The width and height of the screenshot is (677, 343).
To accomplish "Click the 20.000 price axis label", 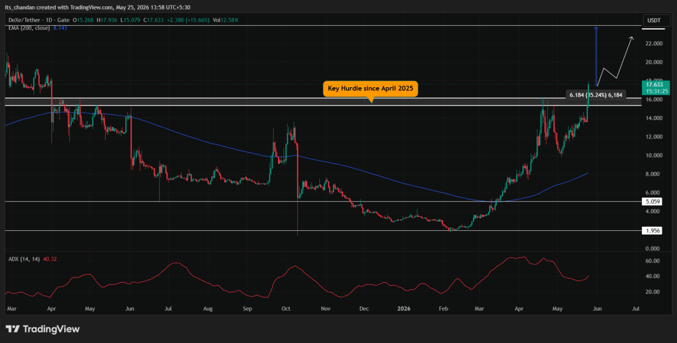I will pyautogui.click(x=653, y=62).
